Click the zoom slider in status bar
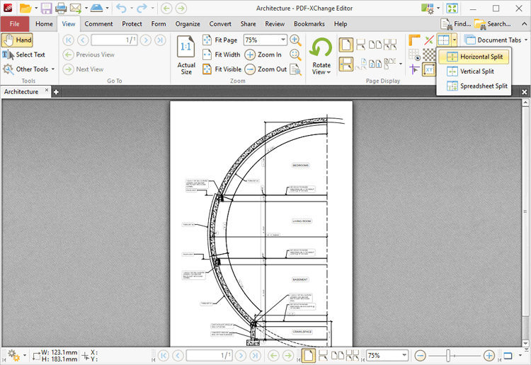This screenshot has height=365, width=531. 453,355
